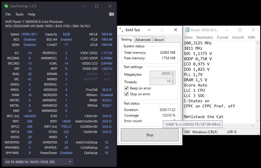Take a ZenTimings screenshot with camera icon
The width and height of the screenshot is (261, 168).
pos(111,14)
